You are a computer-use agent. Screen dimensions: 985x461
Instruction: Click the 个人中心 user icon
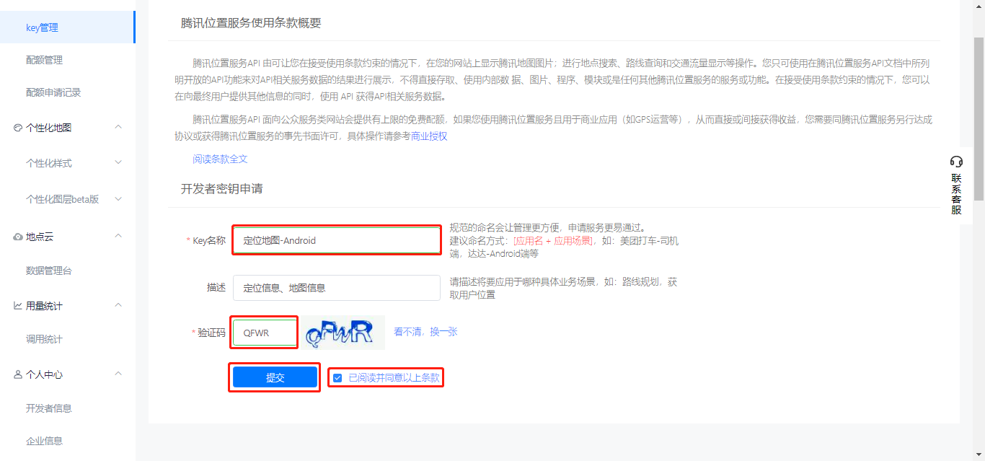(18, 374)
